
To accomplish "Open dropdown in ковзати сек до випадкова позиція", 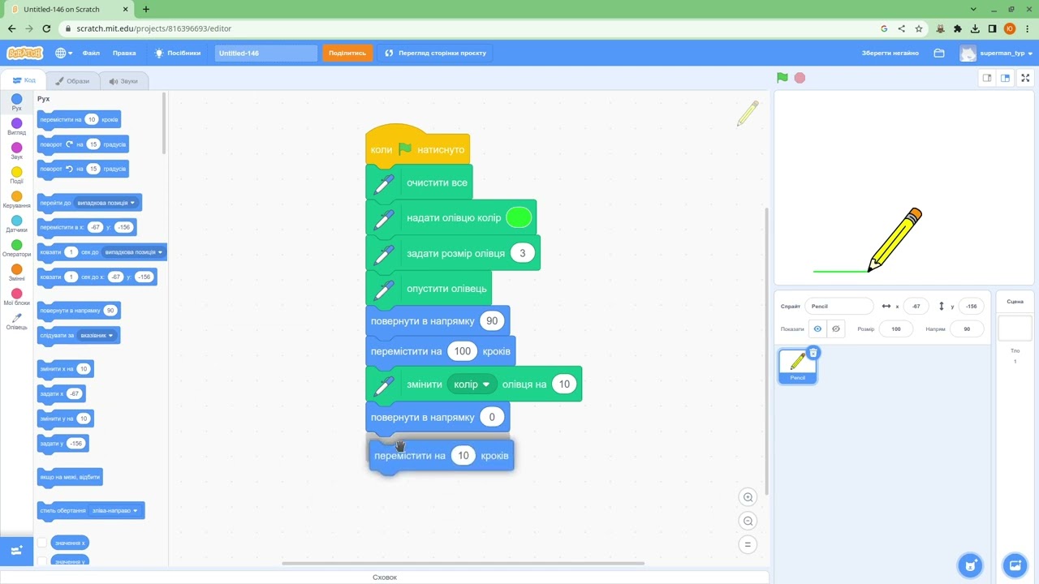I will point(134,252).
